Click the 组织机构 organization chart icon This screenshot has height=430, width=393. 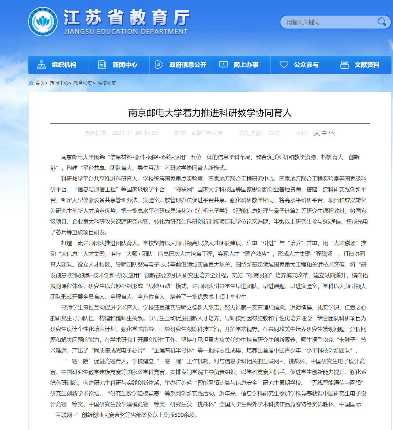click(41, 65)
